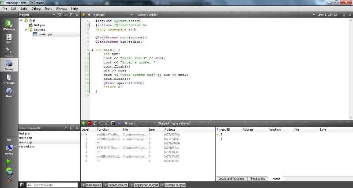The image size is (353, 188).
Task: Click the Function column header in stack view
Action: click(x=103, y=129)
